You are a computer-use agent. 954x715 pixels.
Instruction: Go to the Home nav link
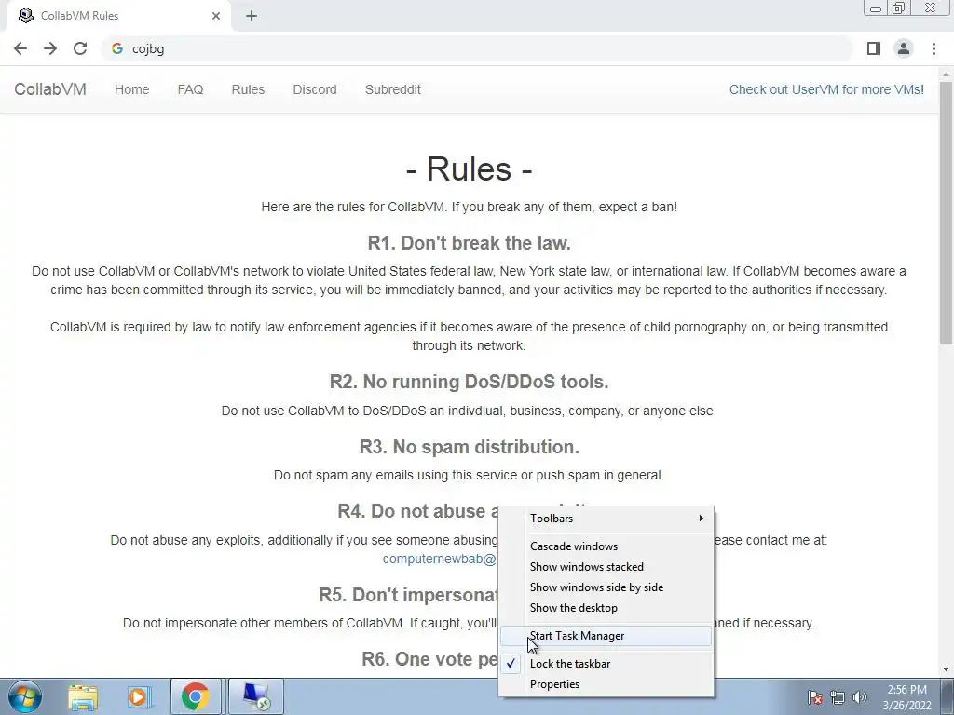coord(132,89)
